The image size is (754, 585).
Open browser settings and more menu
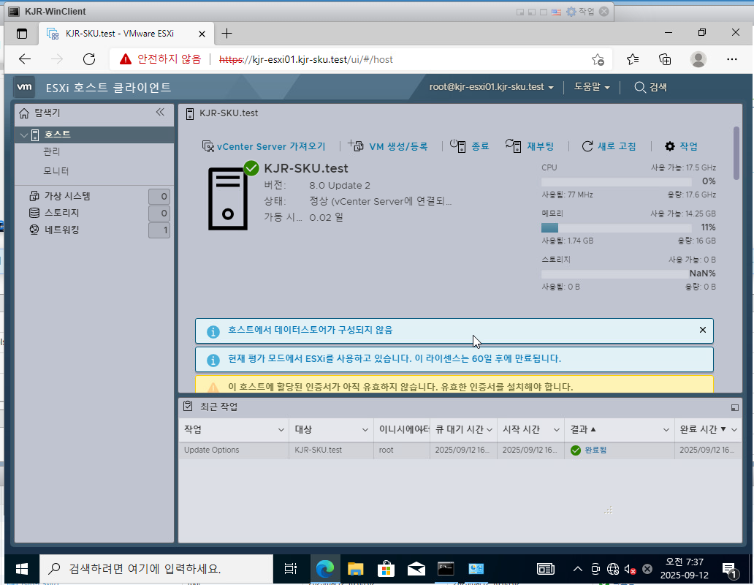point(732,59)
